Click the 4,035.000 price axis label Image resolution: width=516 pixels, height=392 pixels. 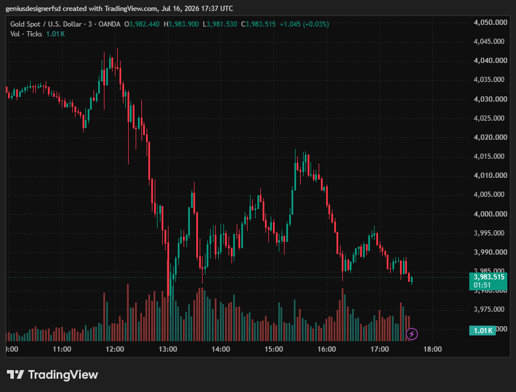pos(489,80)
